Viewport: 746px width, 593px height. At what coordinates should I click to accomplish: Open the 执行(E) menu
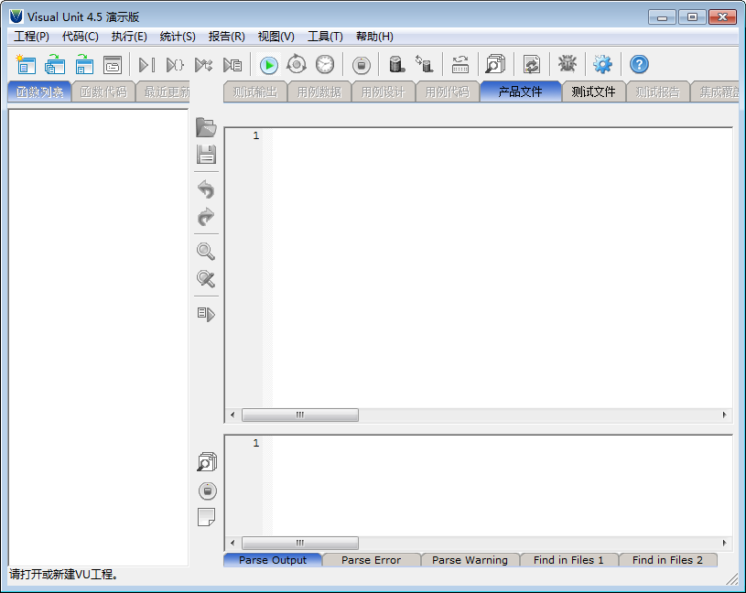coord(129,37)
